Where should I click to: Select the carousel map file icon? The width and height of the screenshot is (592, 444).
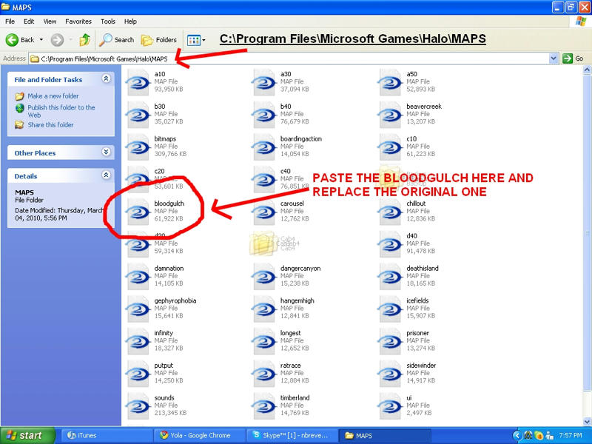pos(265,212)
